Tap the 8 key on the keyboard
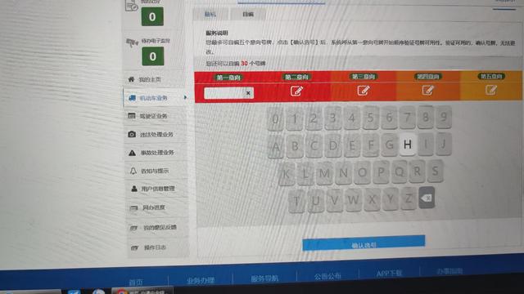 pyautogui.click(x=426, y=117)
